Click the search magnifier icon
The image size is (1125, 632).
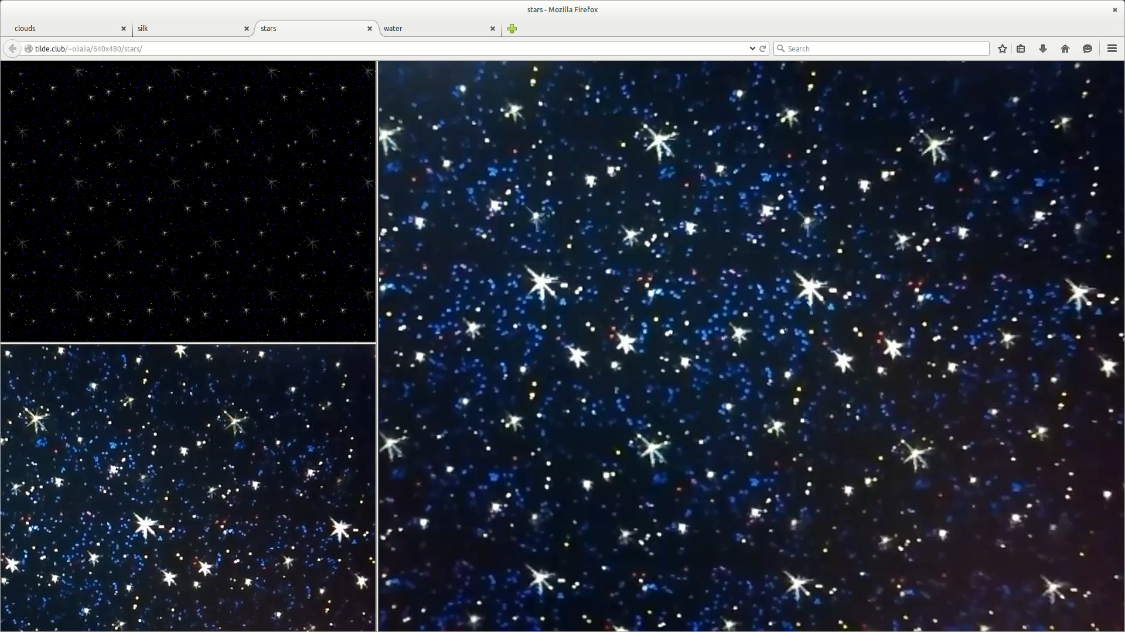[780, 49]
